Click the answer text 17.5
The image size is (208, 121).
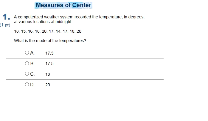pyautogui.click(x=49, y=63)
